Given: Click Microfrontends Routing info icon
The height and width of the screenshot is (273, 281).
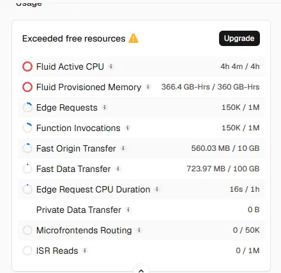Looking at the screenshot, I should tap(139, 230).
